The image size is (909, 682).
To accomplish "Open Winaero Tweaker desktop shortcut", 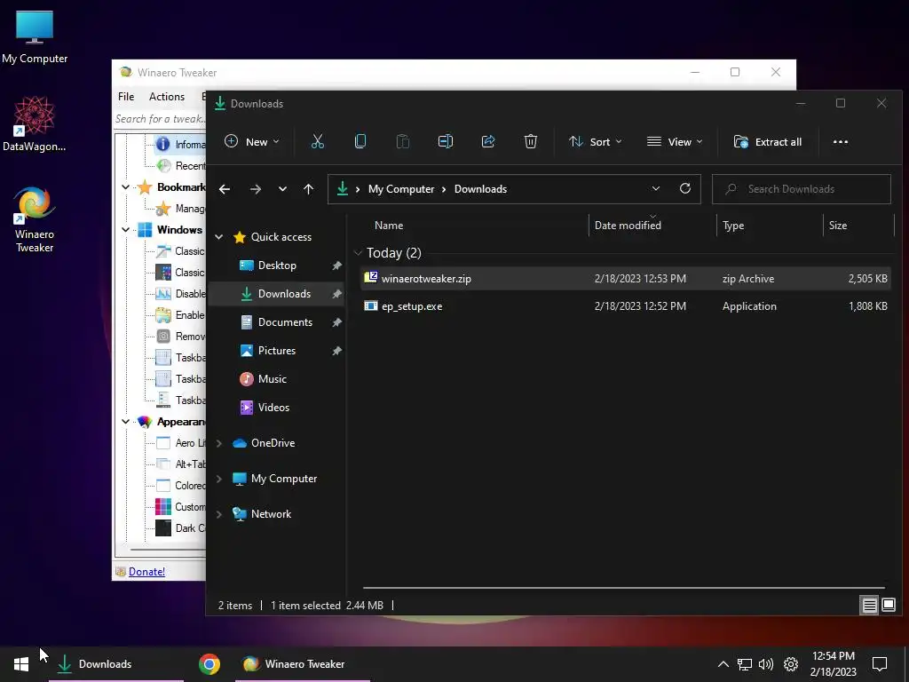I will tap(35, 220).
